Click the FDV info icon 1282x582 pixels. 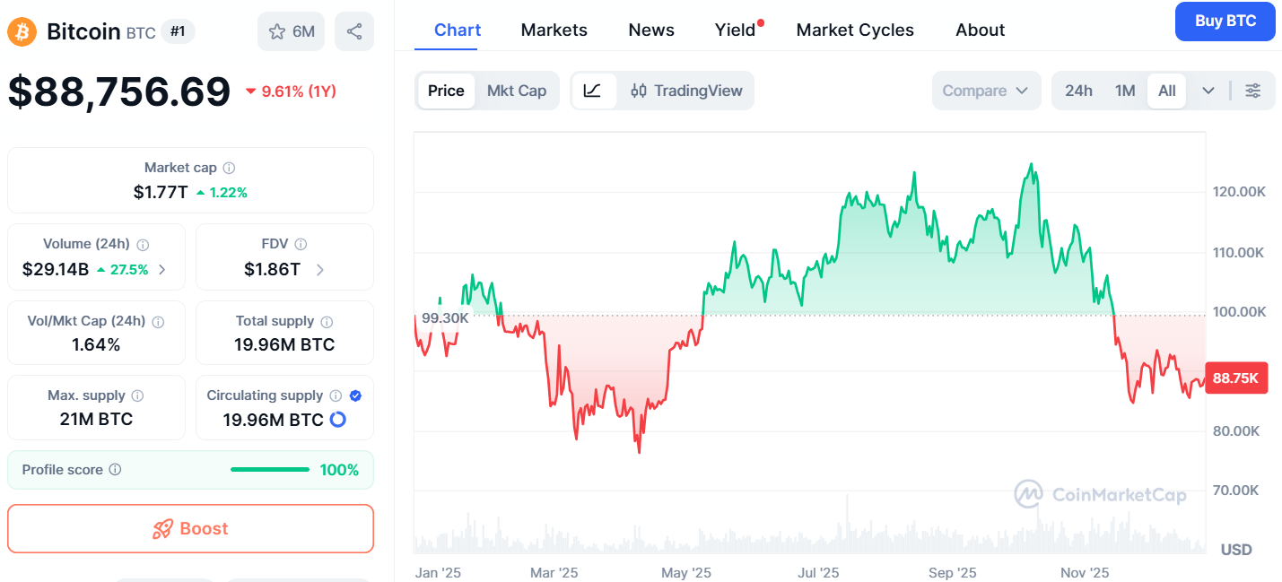[x=301, y=244]
